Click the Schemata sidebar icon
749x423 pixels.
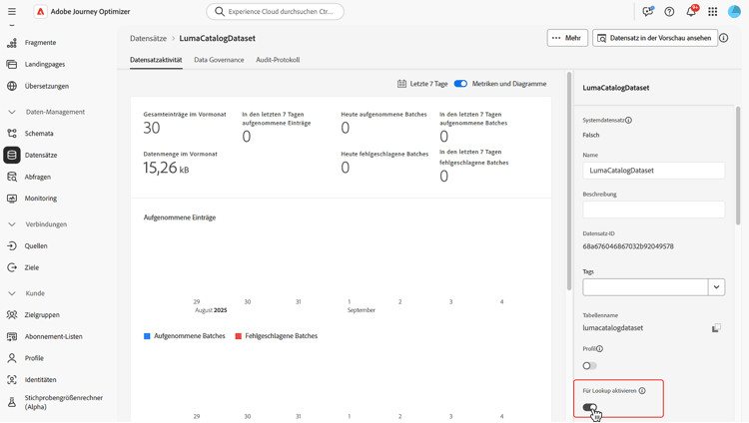[12, 134]
